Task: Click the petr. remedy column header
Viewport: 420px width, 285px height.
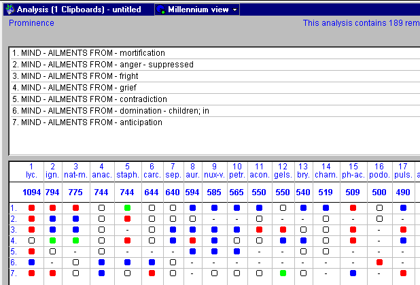Action: pyautogui.click(x=237, y=171)
